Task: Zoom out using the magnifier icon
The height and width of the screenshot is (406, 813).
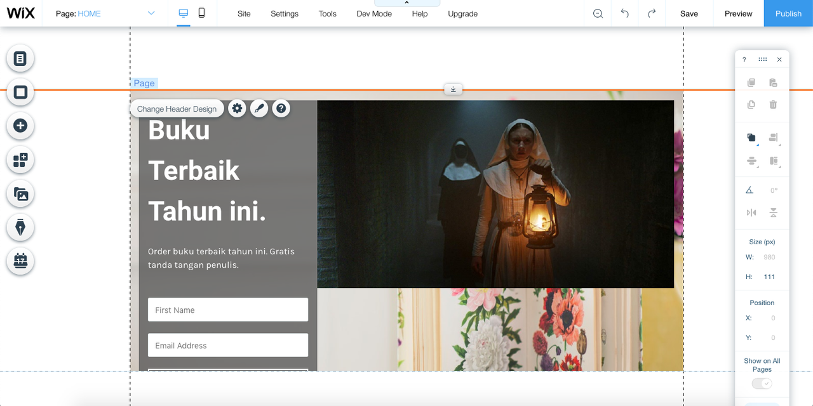Action: tap(598, 13)
